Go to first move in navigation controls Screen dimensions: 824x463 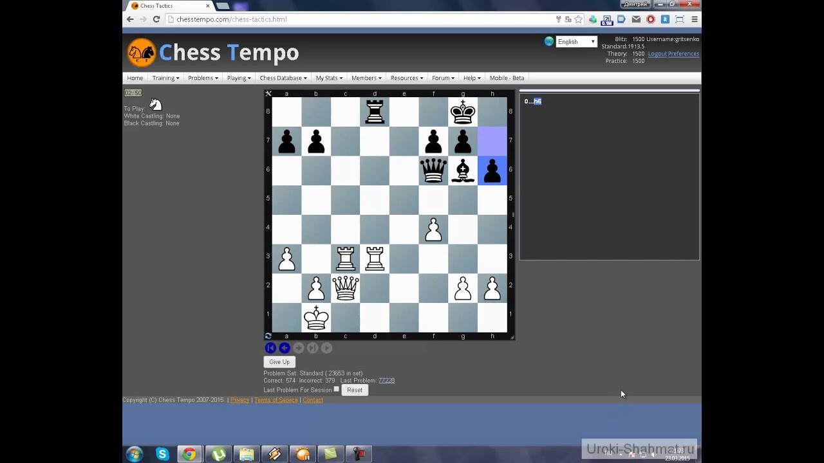(270, 348)
